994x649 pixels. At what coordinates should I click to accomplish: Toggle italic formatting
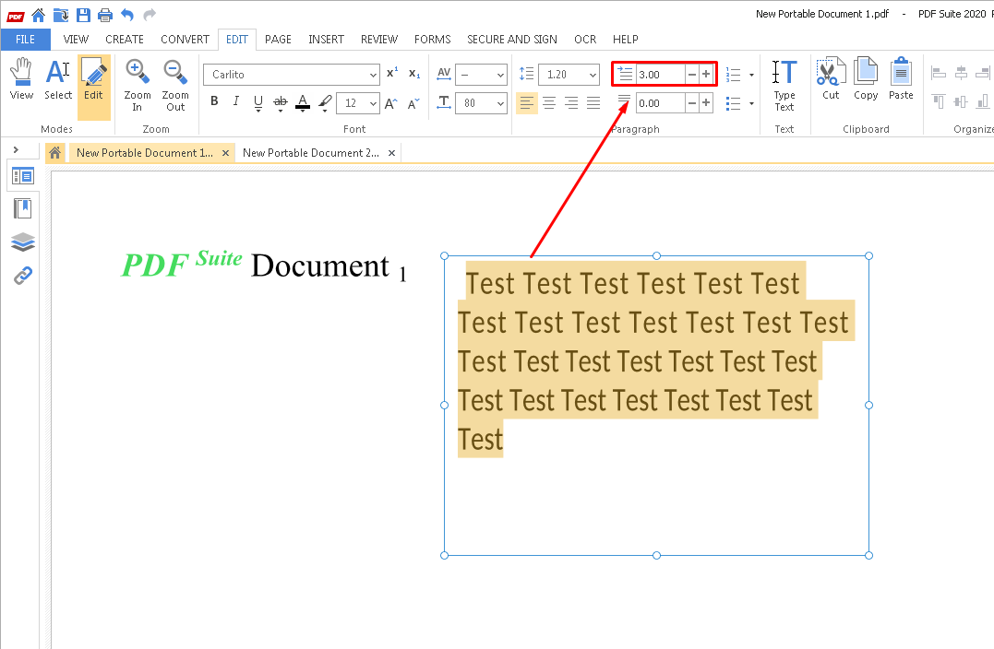[236, 101]
